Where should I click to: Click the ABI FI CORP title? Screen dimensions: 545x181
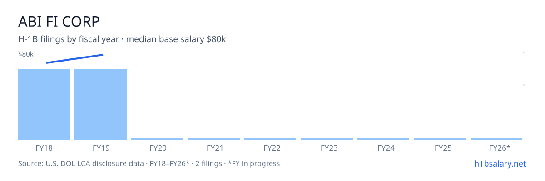pos(59,21)
